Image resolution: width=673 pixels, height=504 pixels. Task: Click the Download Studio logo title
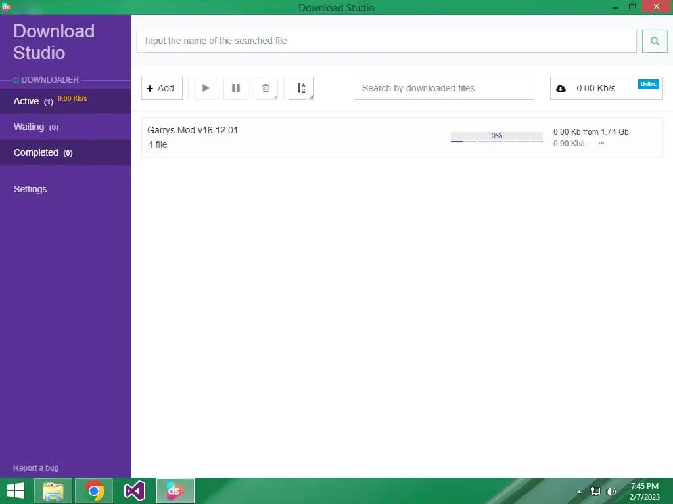(54, 42)
